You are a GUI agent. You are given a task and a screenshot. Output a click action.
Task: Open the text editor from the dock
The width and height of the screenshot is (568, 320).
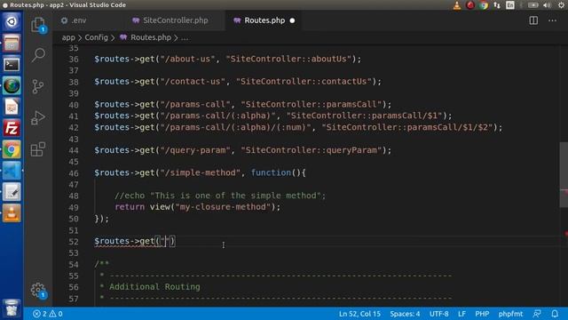tap(12, 192)
